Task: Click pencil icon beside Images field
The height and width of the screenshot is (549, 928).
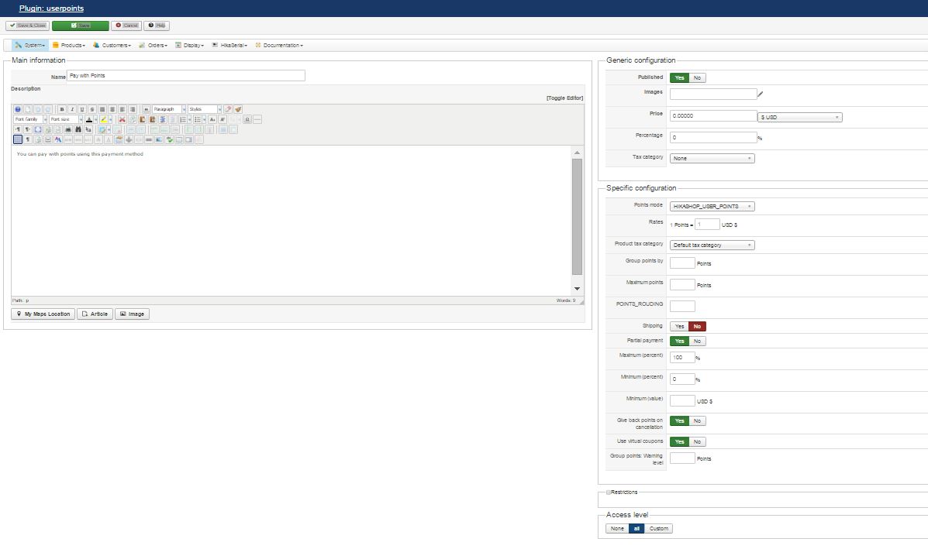Action: pyautogui.click(x=761, y=94)
